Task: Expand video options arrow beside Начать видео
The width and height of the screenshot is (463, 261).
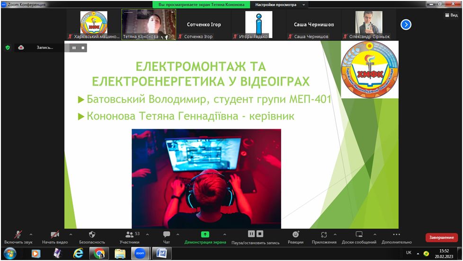Action: click(x=71, y=235)
